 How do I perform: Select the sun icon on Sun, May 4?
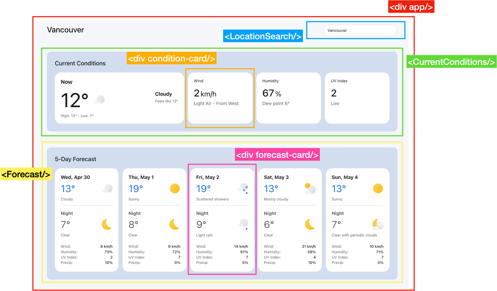[x=378, y=188]
